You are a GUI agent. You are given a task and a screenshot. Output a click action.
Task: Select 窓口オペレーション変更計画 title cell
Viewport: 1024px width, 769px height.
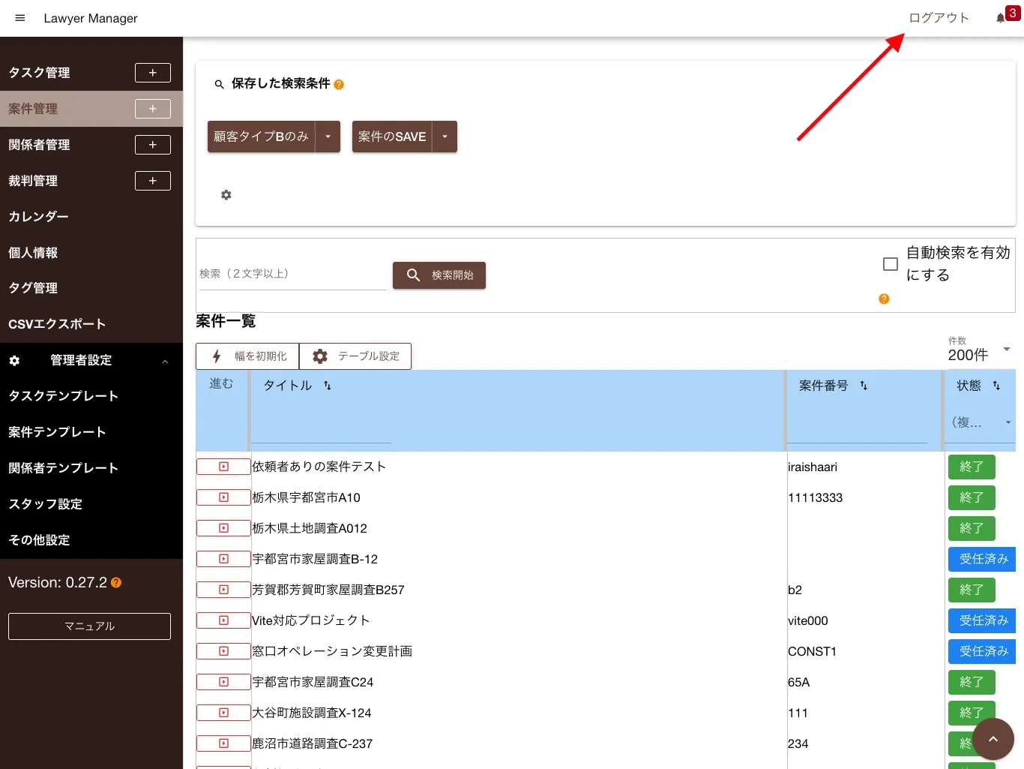332,651
